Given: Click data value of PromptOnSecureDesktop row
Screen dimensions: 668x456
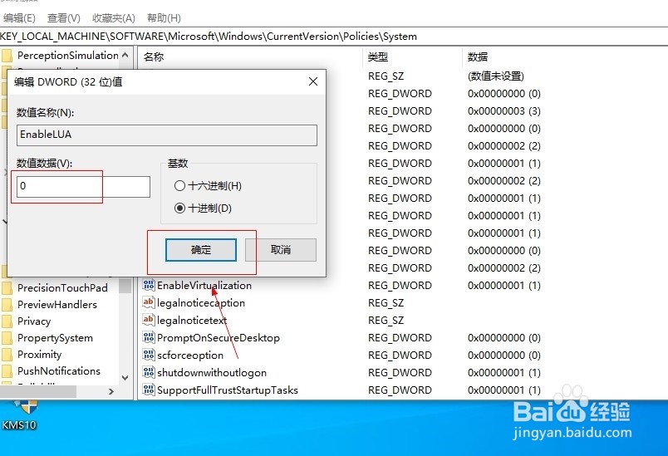Looking at the screenshot, I should coord(504,337).
